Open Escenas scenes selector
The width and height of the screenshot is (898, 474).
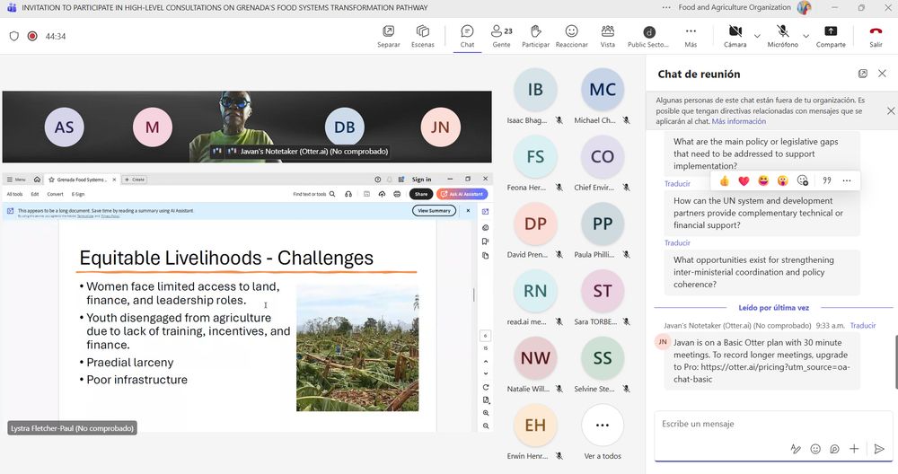coord(423,36)
